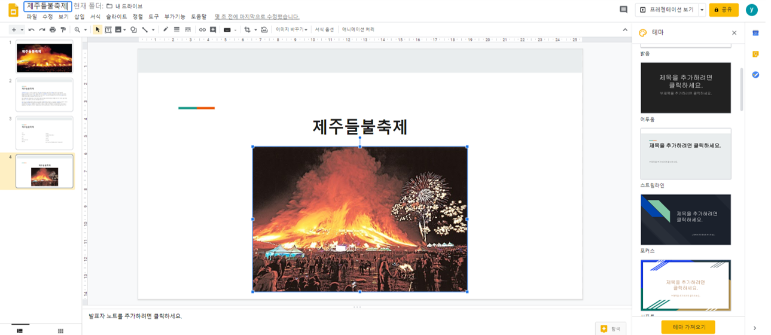Click the speaker notes text area

[356, 316]
